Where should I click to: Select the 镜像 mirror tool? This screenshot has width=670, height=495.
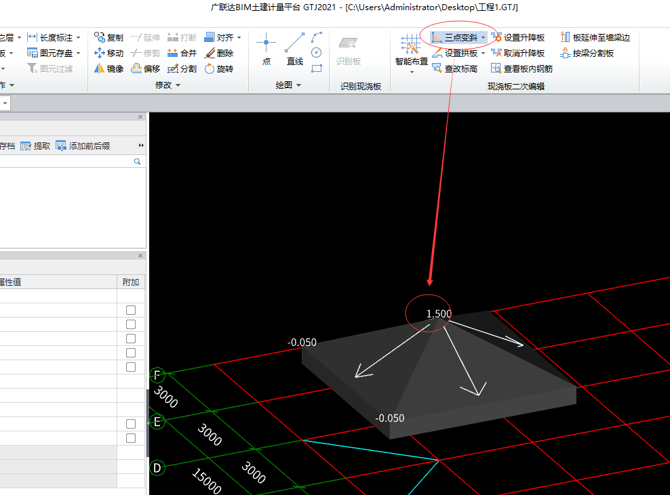click(x=109, y=68)
